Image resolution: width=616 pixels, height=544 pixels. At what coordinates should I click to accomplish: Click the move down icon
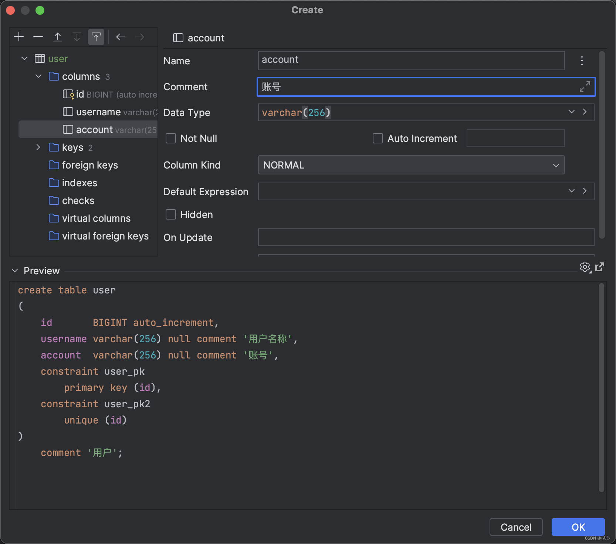click(x=77, y=37)
